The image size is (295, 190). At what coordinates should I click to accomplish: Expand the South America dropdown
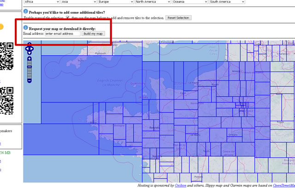pos(226,2)
